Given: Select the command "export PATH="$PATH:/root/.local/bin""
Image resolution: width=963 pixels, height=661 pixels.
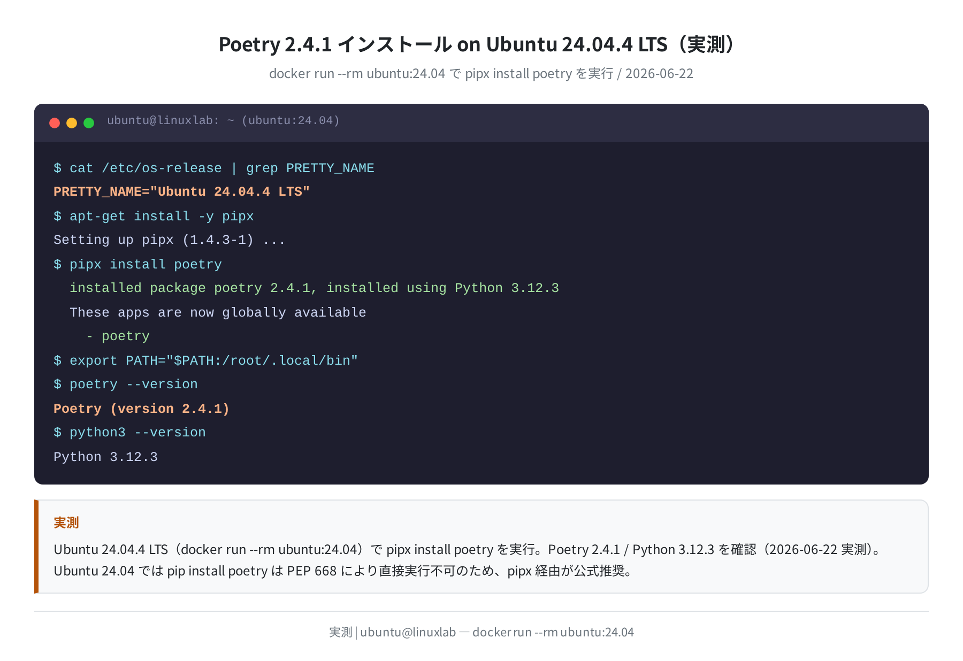Looking at the screenshot, I should pyautogui.click(x=213, y=361).
